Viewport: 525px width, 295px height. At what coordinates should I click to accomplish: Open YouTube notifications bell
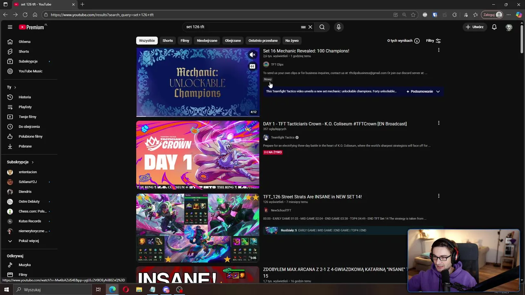click(494, 27)
